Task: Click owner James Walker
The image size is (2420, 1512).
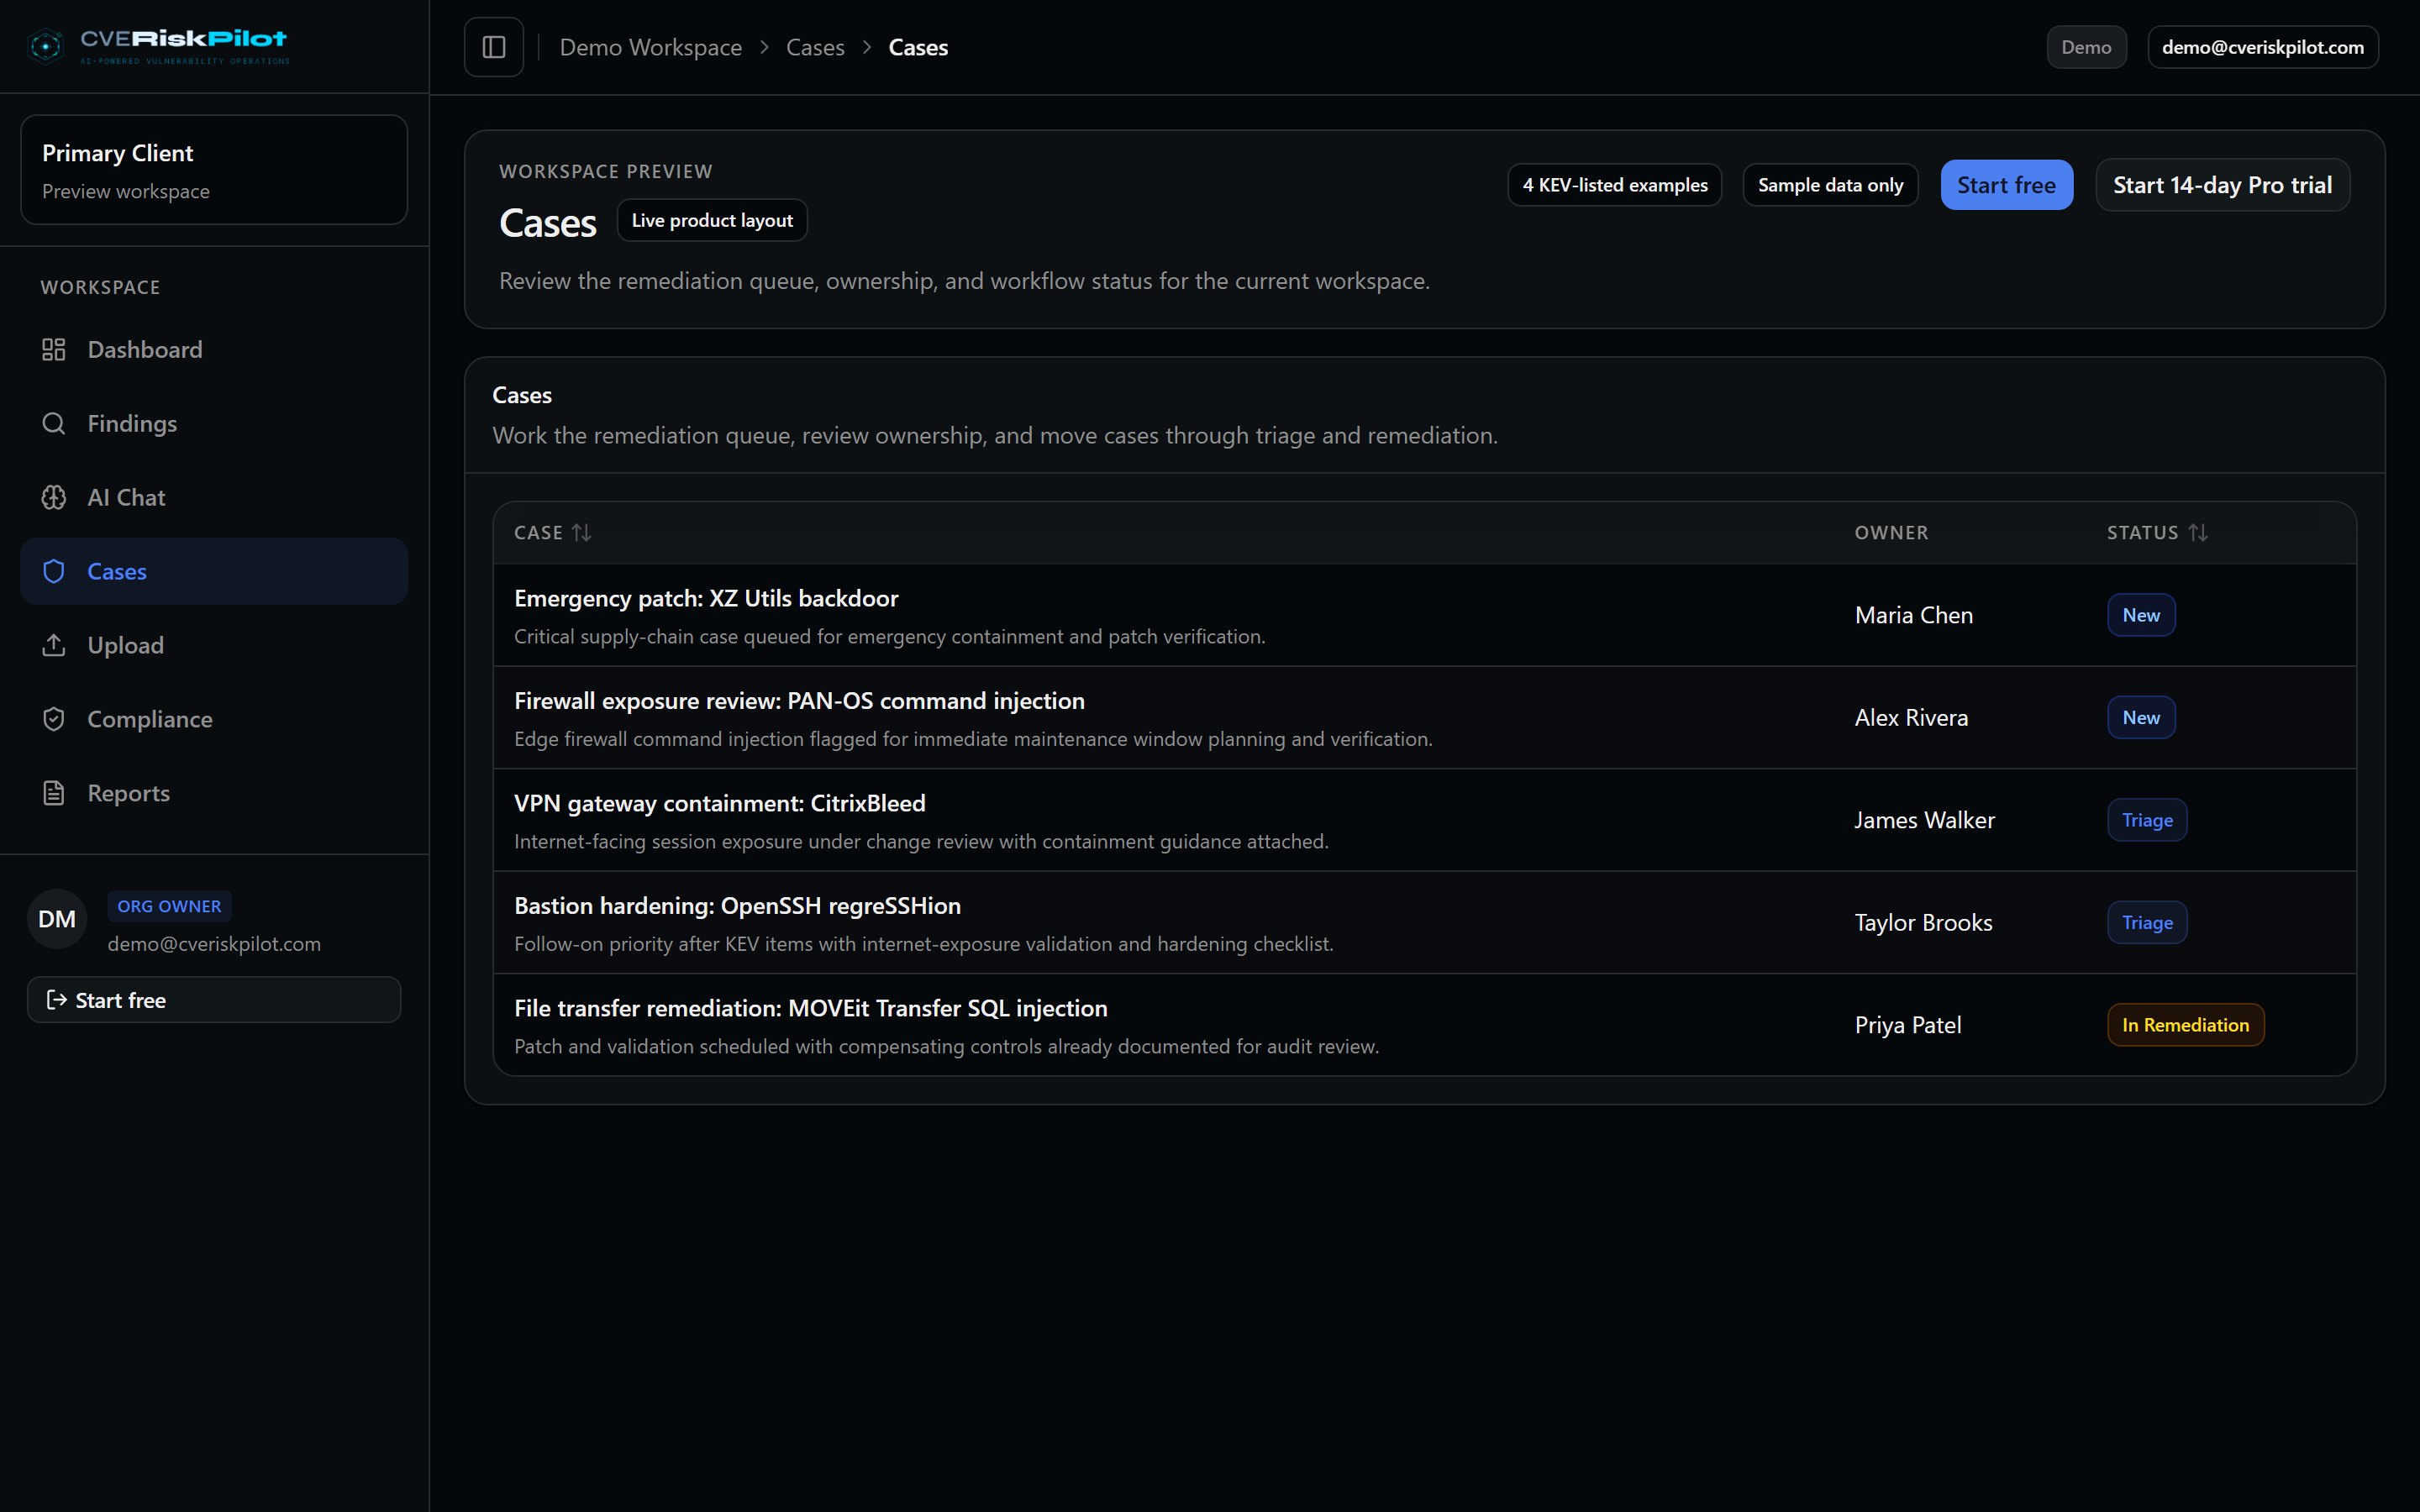Action: 1924,820
